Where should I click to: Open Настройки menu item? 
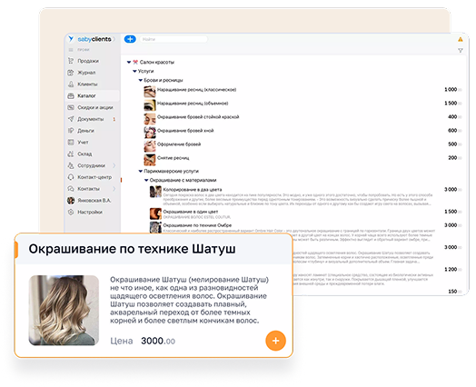[90, 212]
